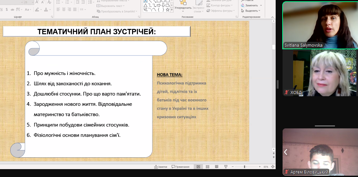The image size is (358, 177).
Task: Open the Рисование dialog launcher
Action: [x=236, y=17]
